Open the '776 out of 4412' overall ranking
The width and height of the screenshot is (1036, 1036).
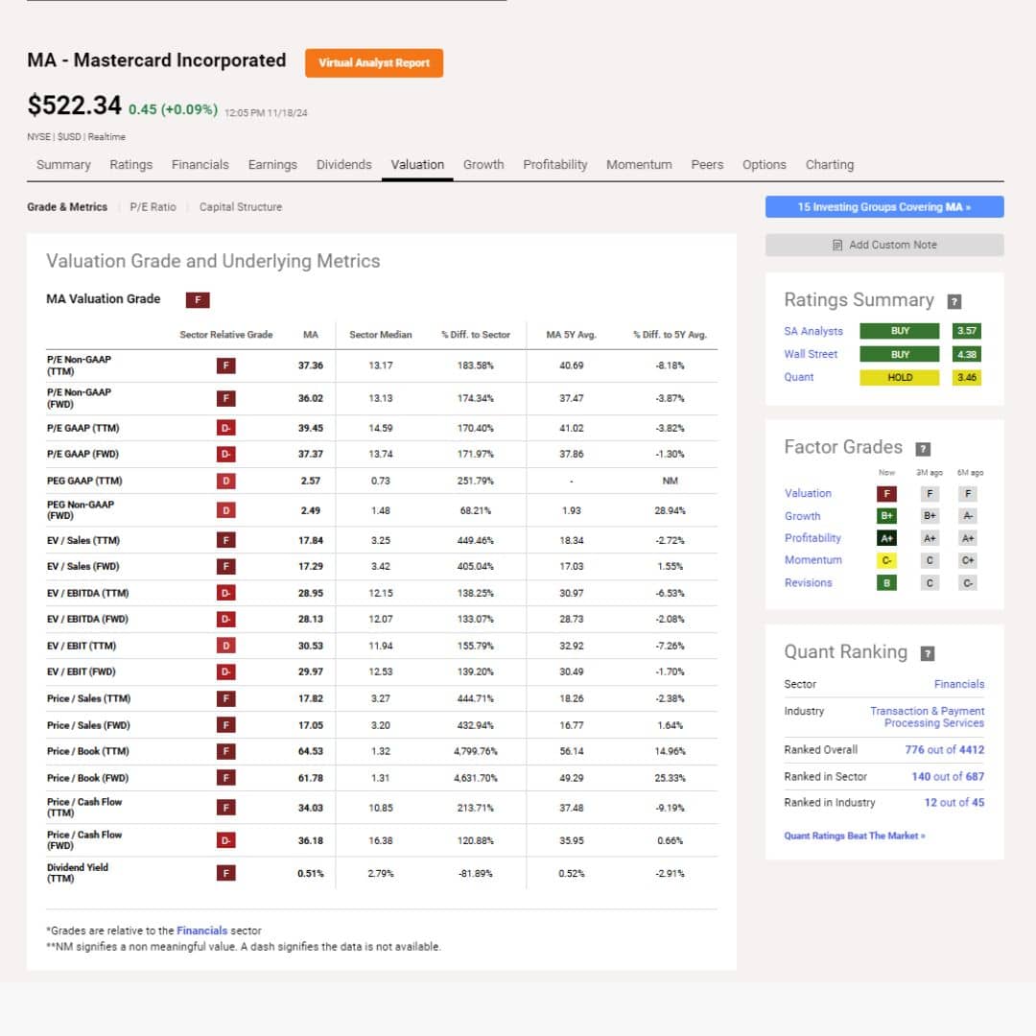(x=944, y=750)
